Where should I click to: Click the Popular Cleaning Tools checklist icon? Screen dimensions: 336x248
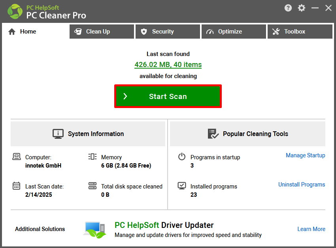pos(213,134)
